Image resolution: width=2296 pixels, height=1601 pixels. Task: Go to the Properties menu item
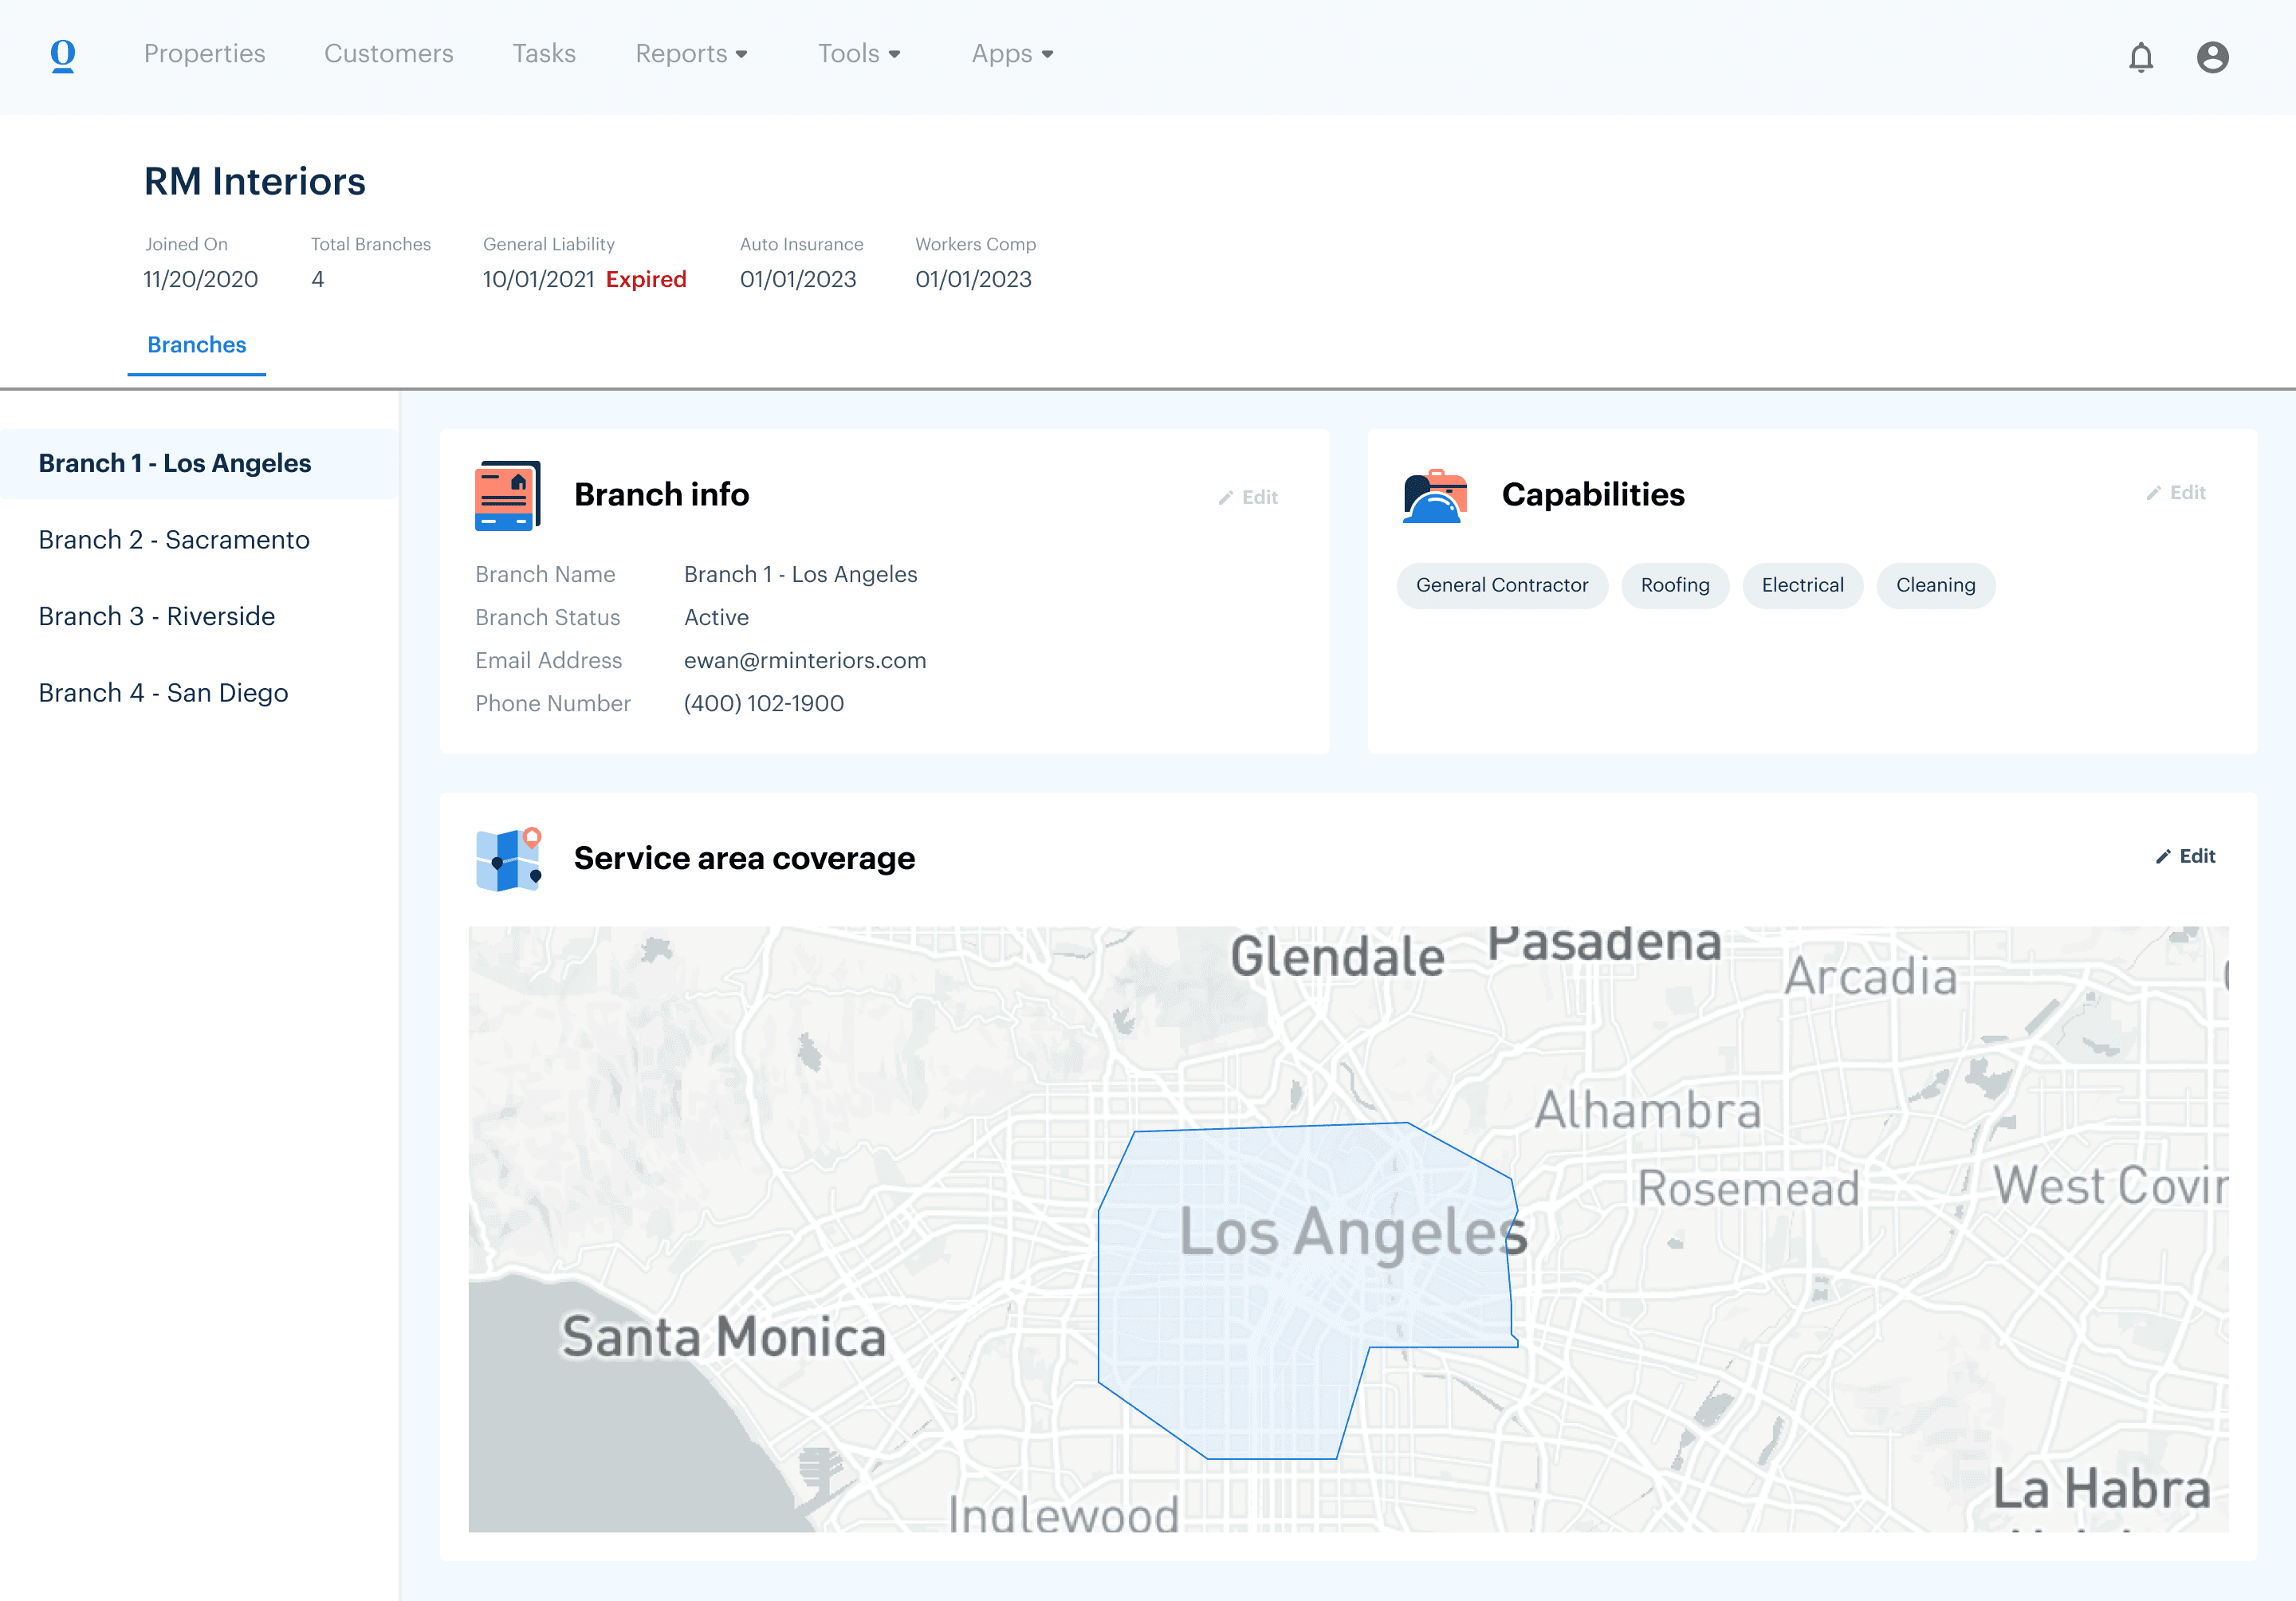coord(204,54)
